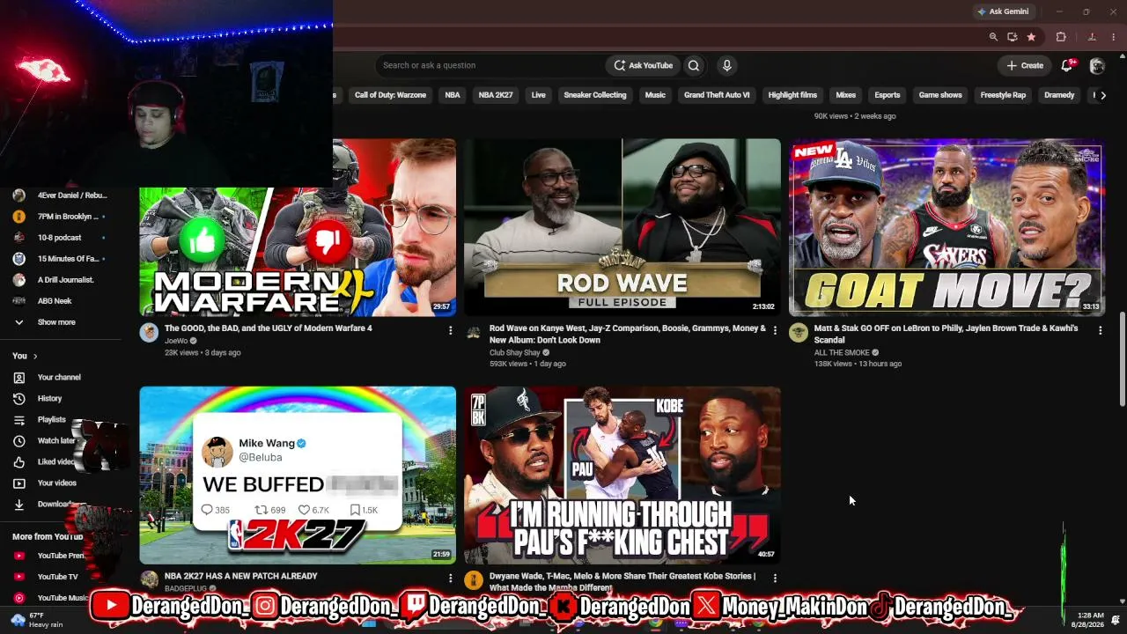The width and height of the screenshot is (1127, 634).
Task: Click the YouTube search magnifier button
Action: [694, 65]
